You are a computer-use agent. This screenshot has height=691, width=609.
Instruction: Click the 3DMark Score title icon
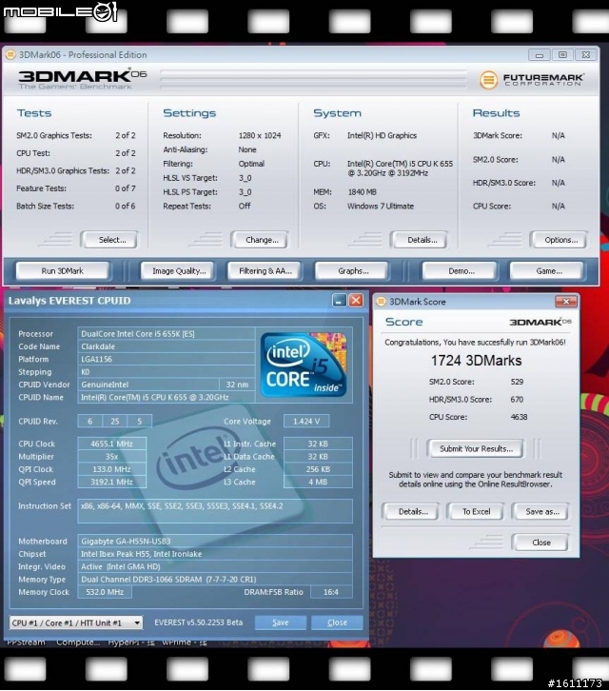click(x=382, y=302)
